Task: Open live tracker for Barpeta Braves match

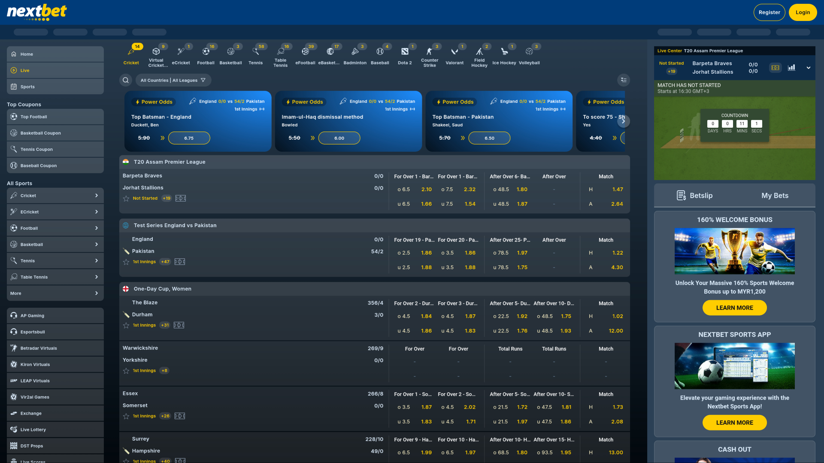Action: [181, 198]
